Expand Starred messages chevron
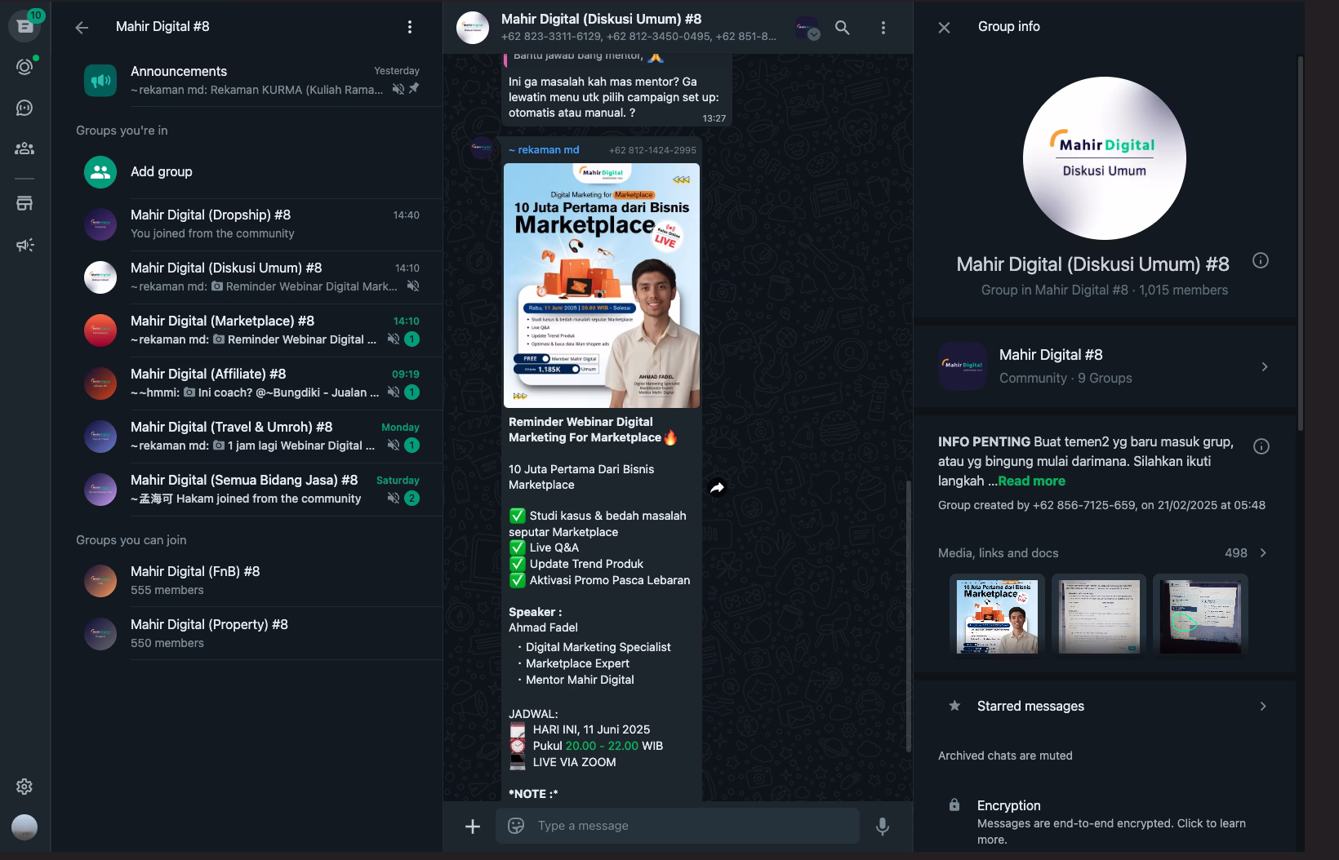Image resolution: width=1339 pixels, height=860 pixels. pyautogui.click(x=1263, y=707)
